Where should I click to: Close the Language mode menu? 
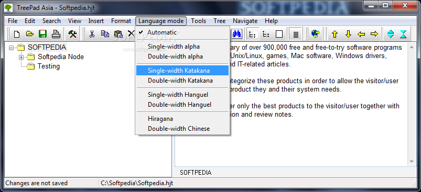(161, 21)
